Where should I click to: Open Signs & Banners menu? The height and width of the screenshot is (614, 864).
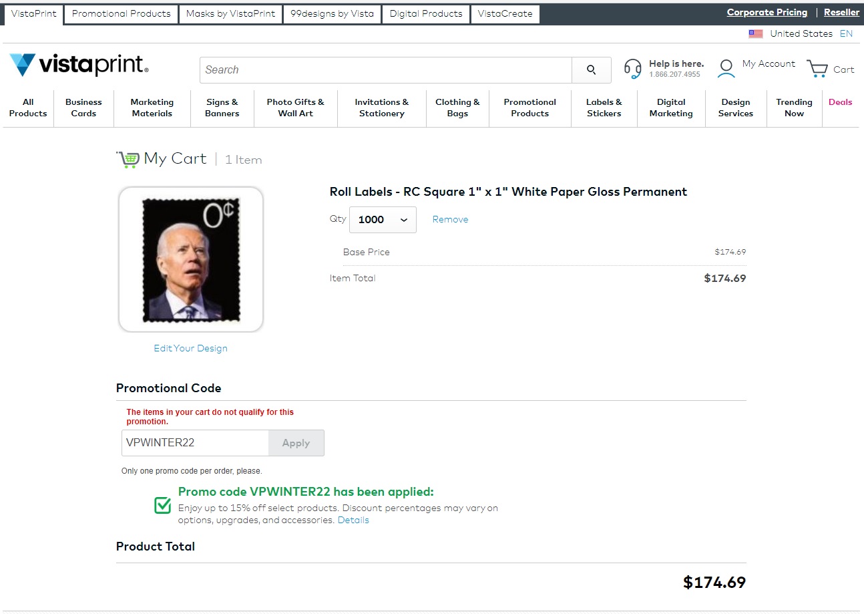click(x=222, y=108)
